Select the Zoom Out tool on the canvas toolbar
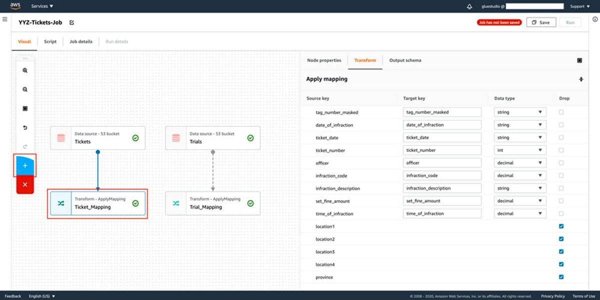Image resolution: width=600 pixels, height=300 pixels. (24, 89)
